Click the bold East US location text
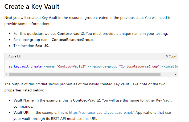Viewport: 189px width, 122px height. click(42, 45)
